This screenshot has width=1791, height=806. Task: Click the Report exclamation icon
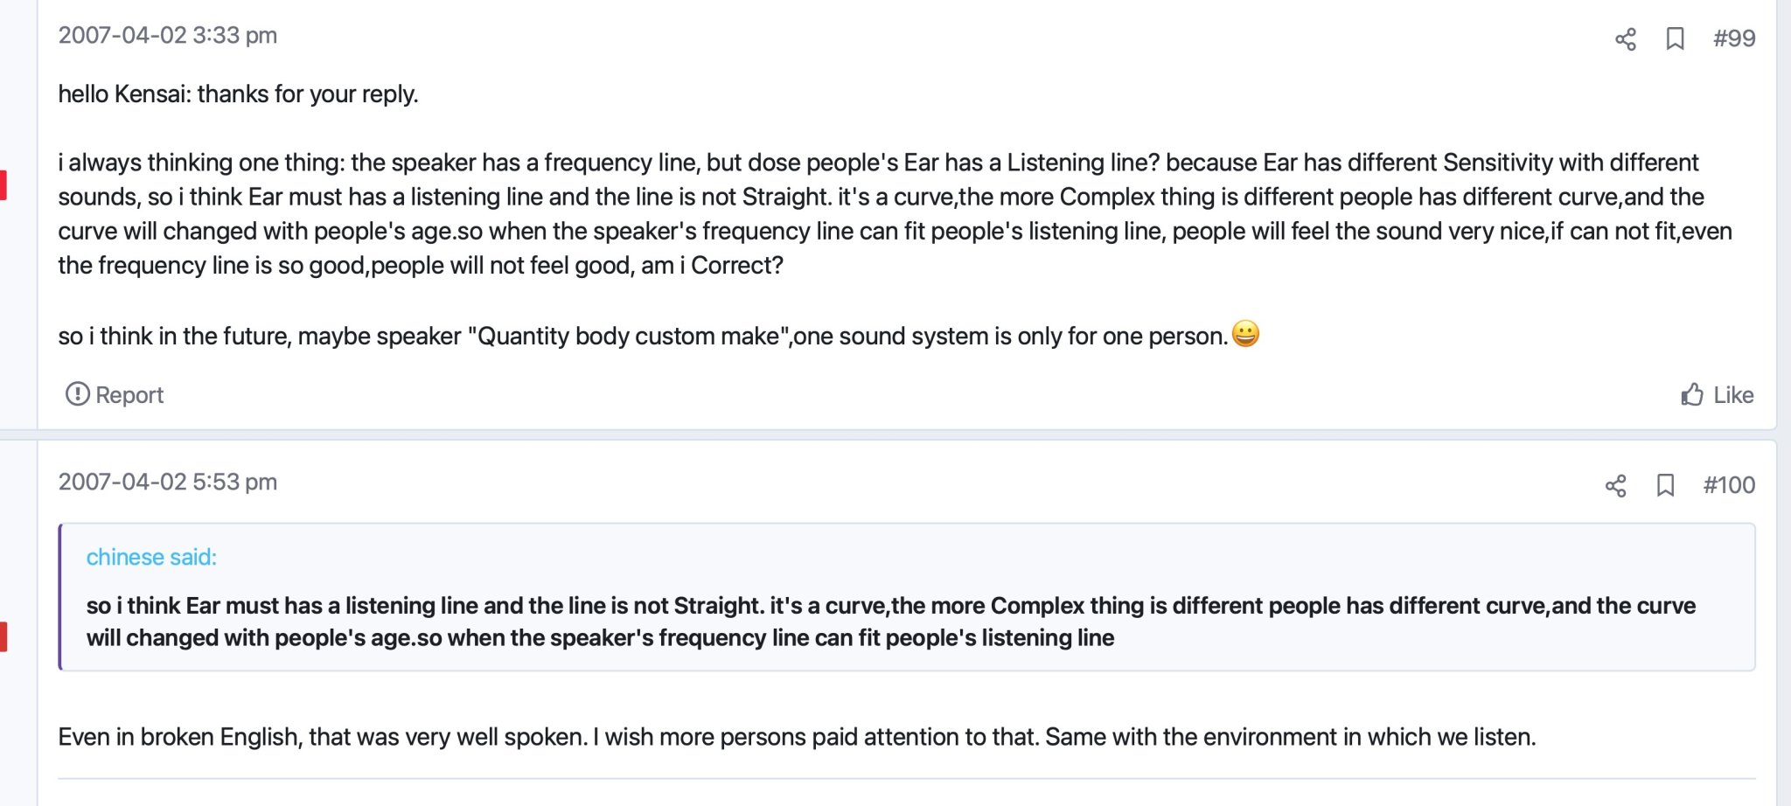(77, 394)
